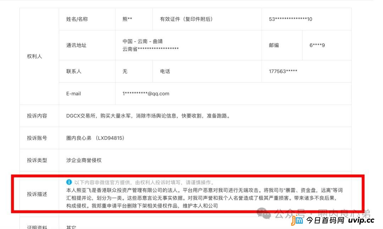
Task: Click the contact value 无
Action: pos(125,71)
